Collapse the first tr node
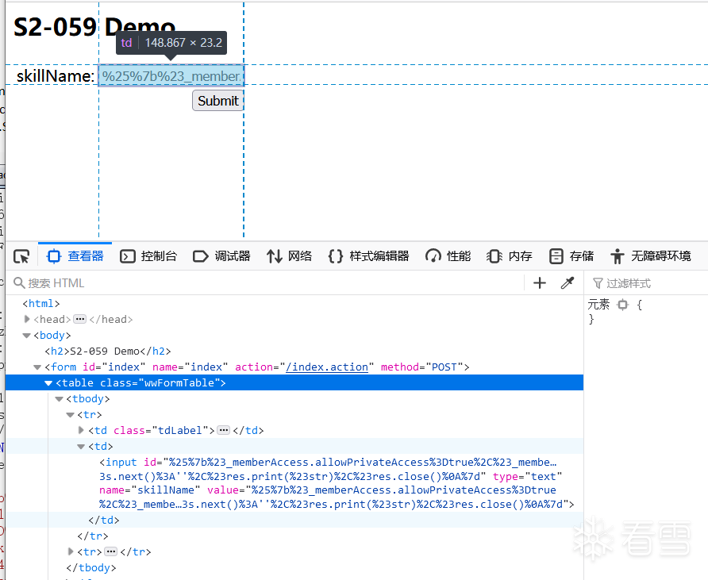The image size is (708, 580). (70, 415)
